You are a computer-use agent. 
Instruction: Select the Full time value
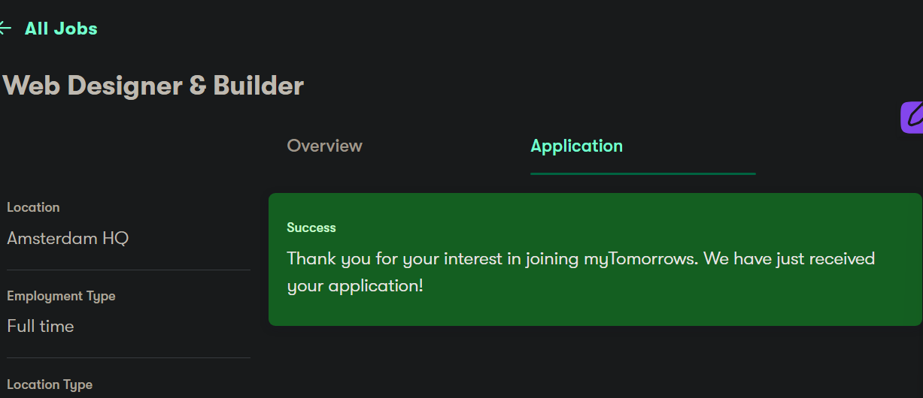click(41, 327)
